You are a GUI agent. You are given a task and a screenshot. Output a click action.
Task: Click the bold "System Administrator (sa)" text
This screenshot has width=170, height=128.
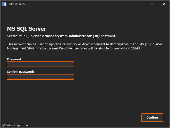pyautogui.click(x=77, y=36)
